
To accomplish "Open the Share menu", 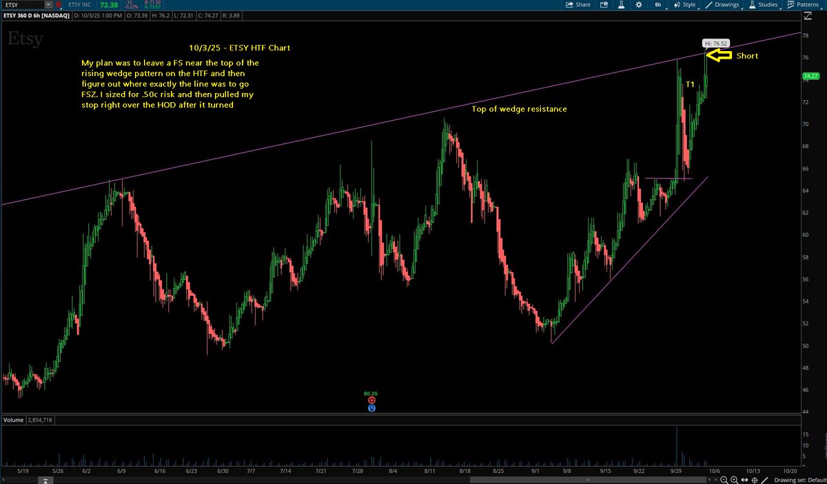I will point(578,4).
